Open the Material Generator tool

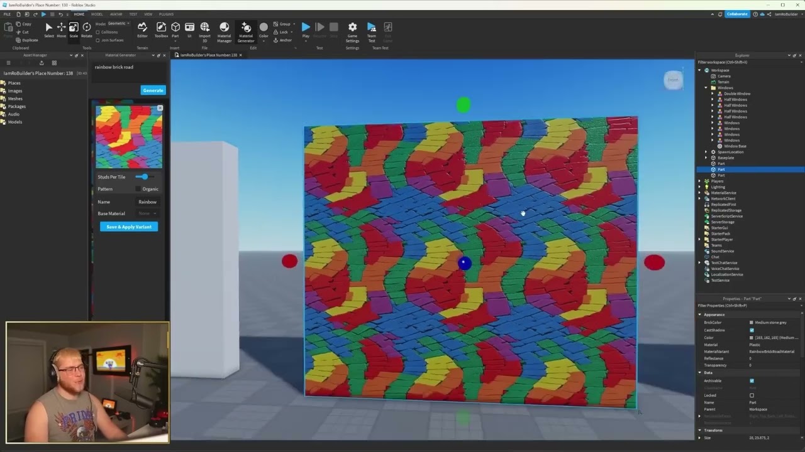[x=246, y=31]
